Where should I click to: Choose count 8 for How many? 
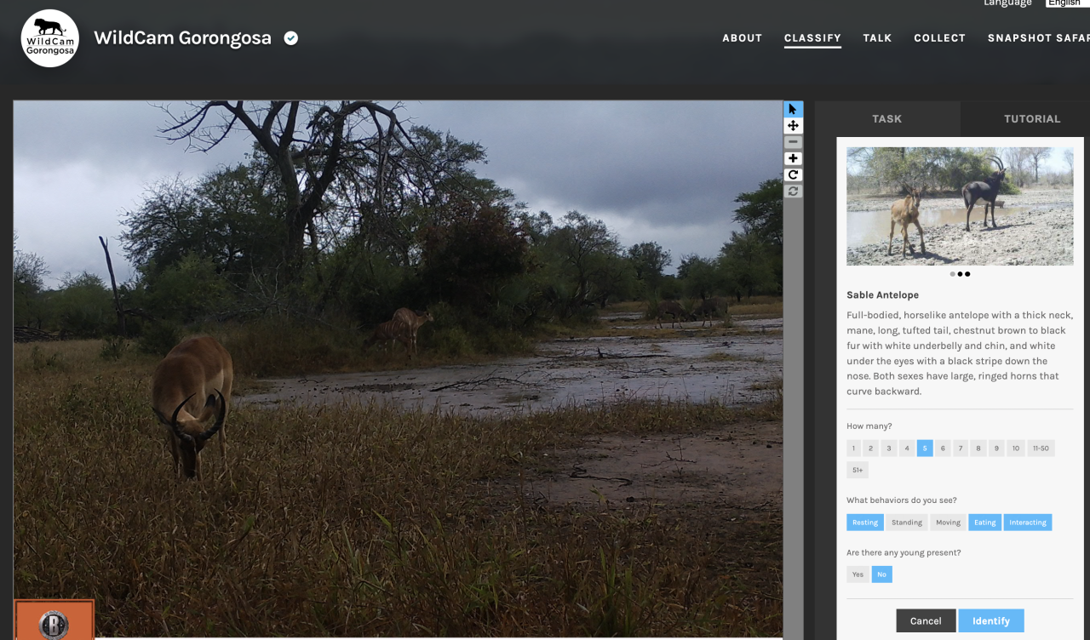click(x=978, y=449)
